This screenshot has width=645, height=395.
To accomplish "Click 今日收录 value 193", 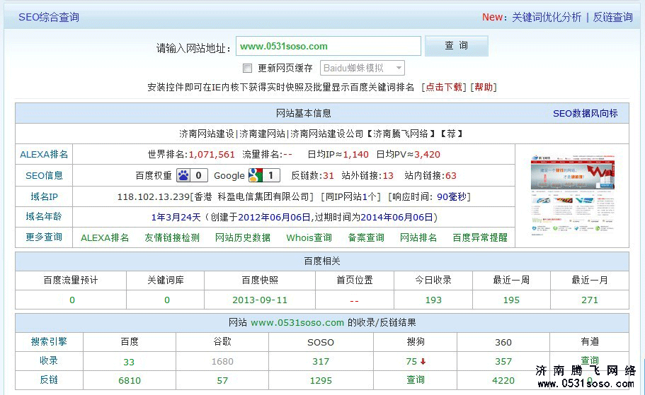I will (x=433, y=300).
